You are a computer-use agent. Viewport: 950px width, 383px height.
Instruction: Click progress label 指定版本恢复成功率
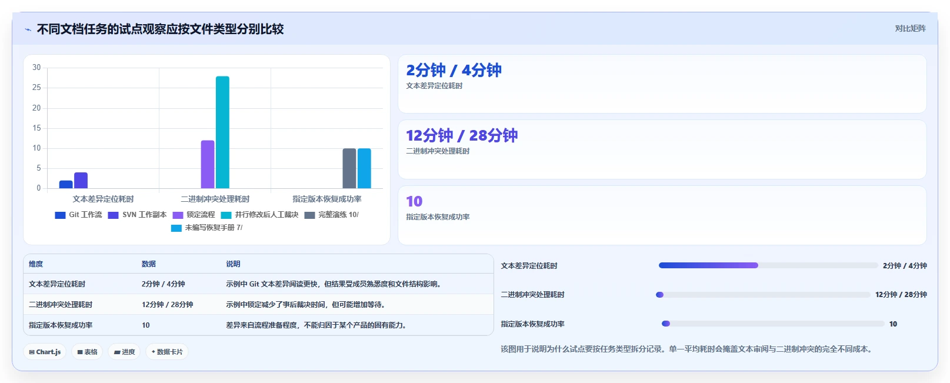pyautogui.click(x=532, y=324)
